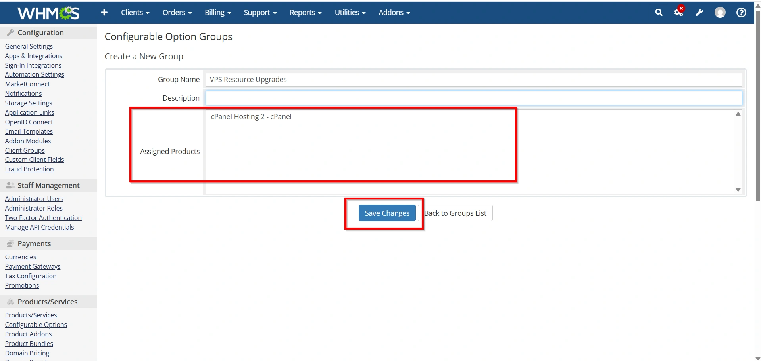Open Administrator Users link
Image resolution: width=761 pixels, height=361 pixels.
[34, 199]
